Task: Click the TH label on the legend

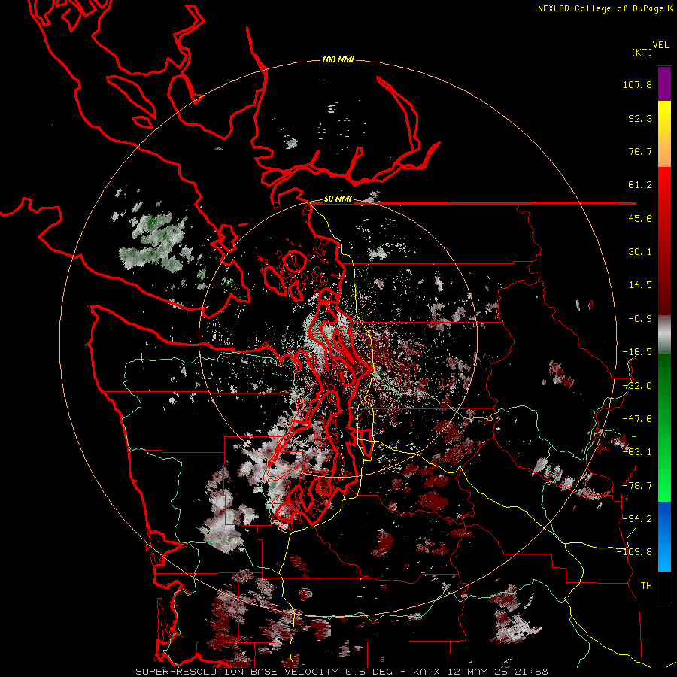Action: tap(646, 586)
